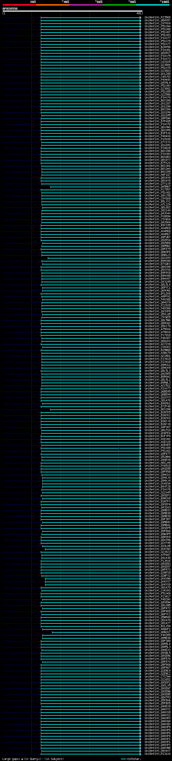
Task: Select hit label UniRef100_P48387
Action: 157,338
